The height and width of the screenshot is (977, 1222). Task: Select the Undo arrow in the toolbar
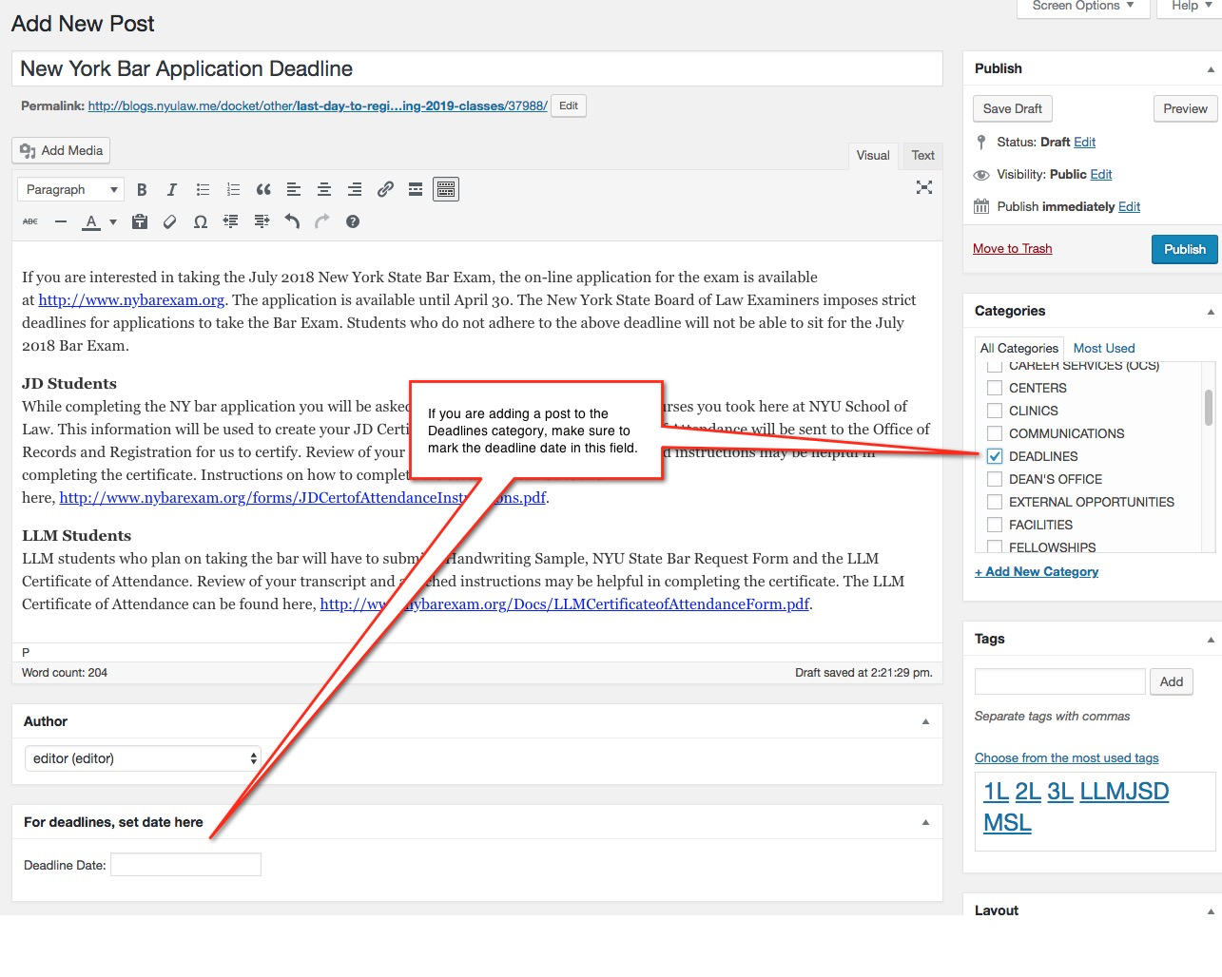[292, 221]
